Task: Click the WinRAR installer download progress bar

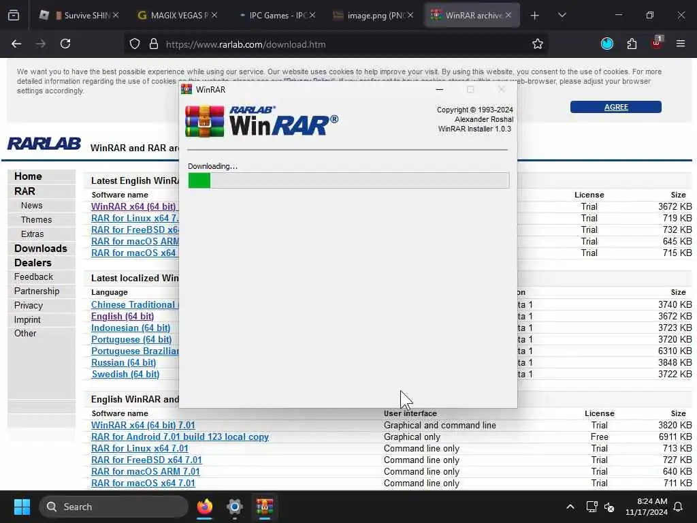Action: click(x=348, y=180)
